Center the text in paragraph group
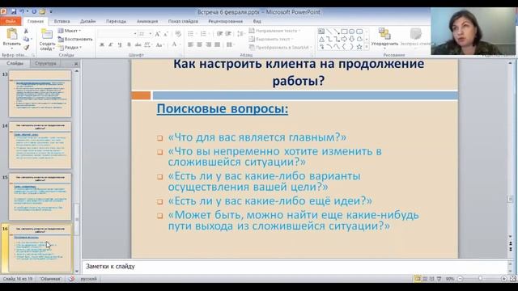518x291 pixels. click(199, 44)
